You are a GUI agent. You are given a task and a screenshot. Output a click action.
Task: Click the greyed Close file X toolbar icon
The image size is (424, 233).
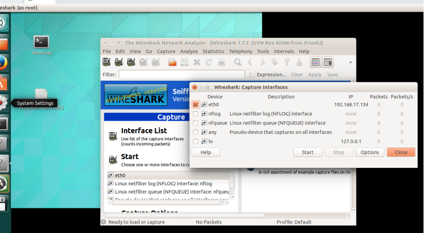(197, 62)
